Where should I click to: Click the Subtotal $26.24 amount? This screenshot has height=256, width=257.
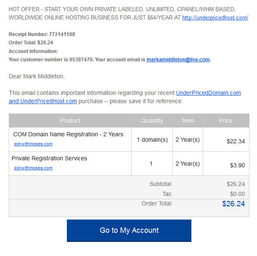coord(236,184)
